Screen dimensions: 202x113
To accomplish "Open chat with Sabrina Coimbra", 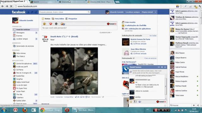I will pos(184,91).
